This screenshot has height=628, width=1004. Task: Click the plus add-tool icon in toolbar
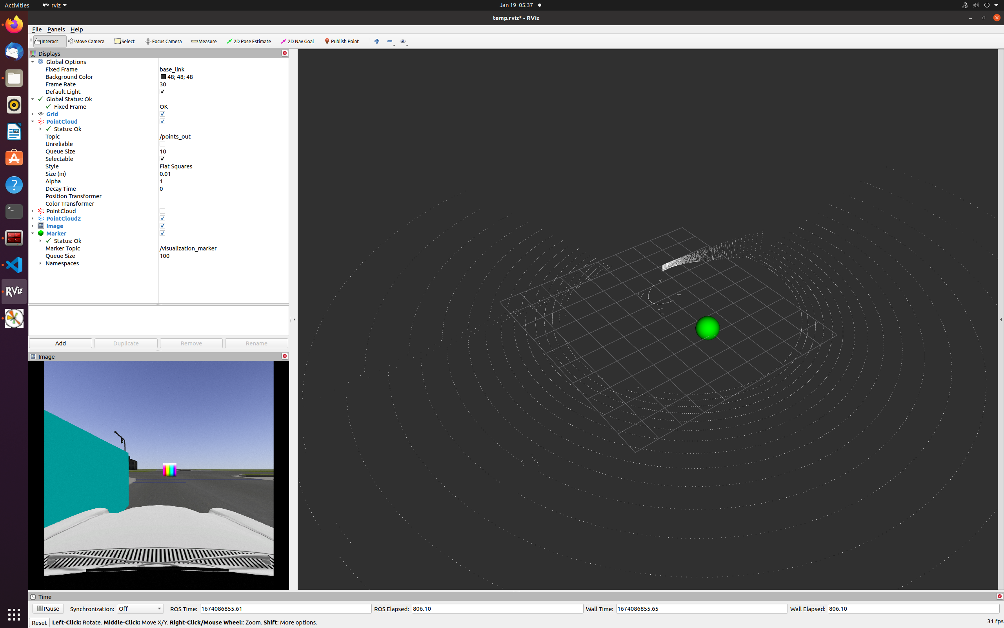pyautogui.click(x=377, y=41)
